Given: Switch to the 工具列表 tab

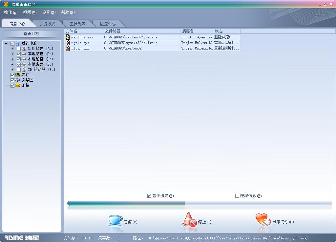Looking at the screenshot, I should click(x=77, y=24).
